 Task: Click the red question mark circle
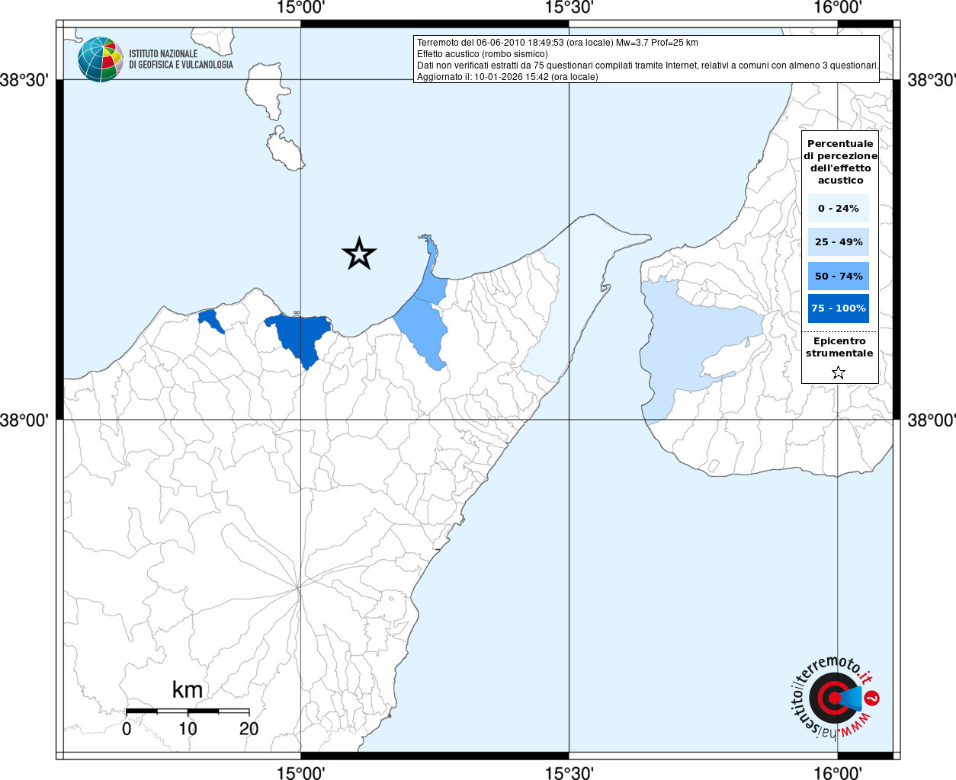[872, 698]
